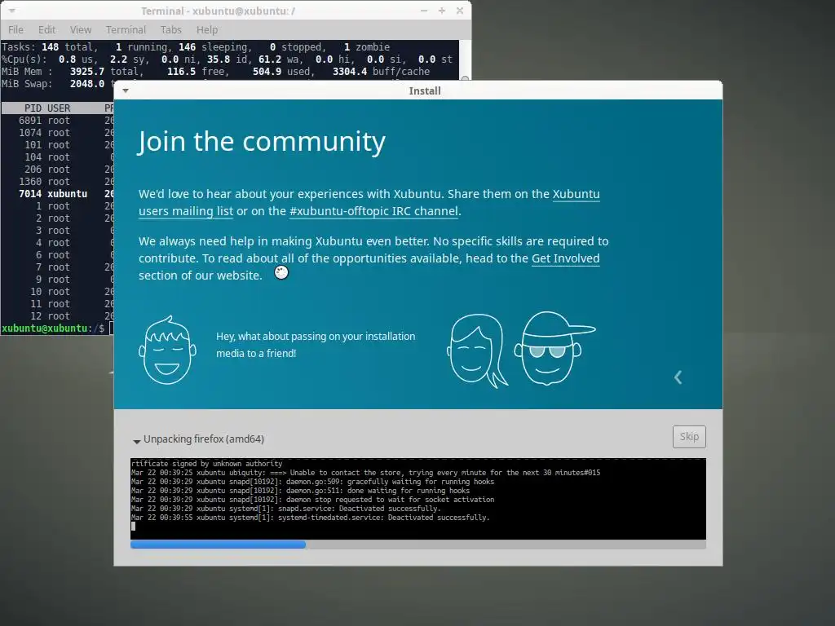
Task: Click the 'passing on your installation media' text
Action: (316, 345)
